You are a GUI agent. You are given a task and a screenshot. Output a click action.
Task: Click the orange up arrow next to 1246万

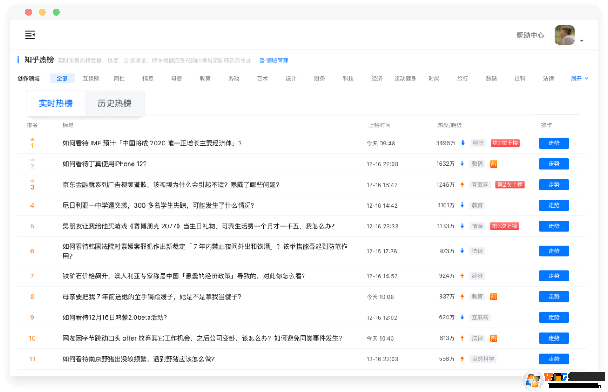tap(462, 184)
